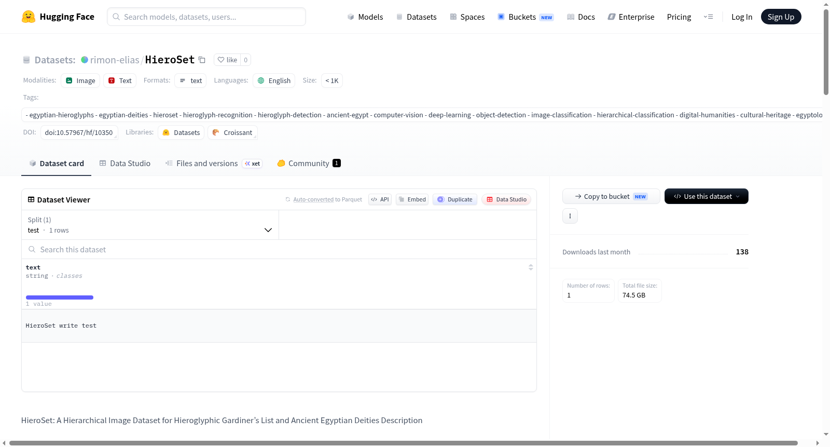The height and width of the screenshot is (447, 830).
Task: Click the API button in Dataset Viewer
Action: (380, 199)
